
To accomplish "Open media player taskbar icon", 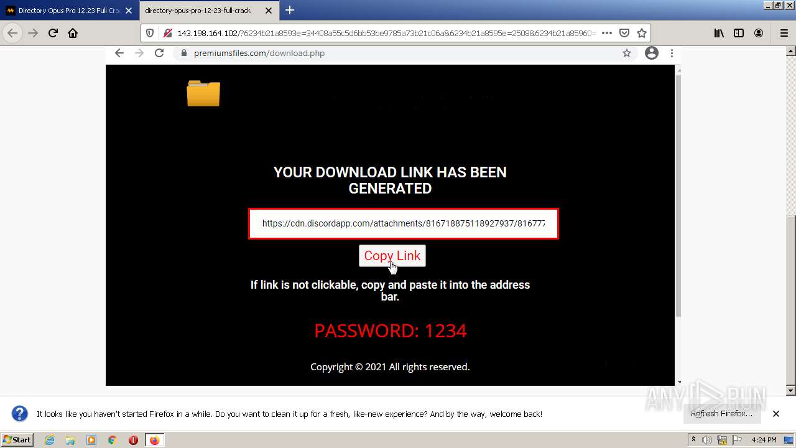I will tap(91, 440).
